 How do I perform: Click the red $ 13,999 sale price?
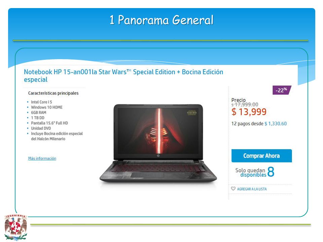coord(249,112)
